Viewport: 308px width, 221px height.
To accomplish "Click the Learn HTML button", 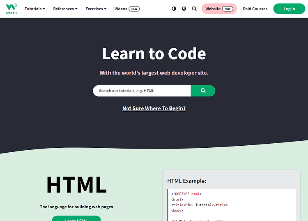I will 76,219.
